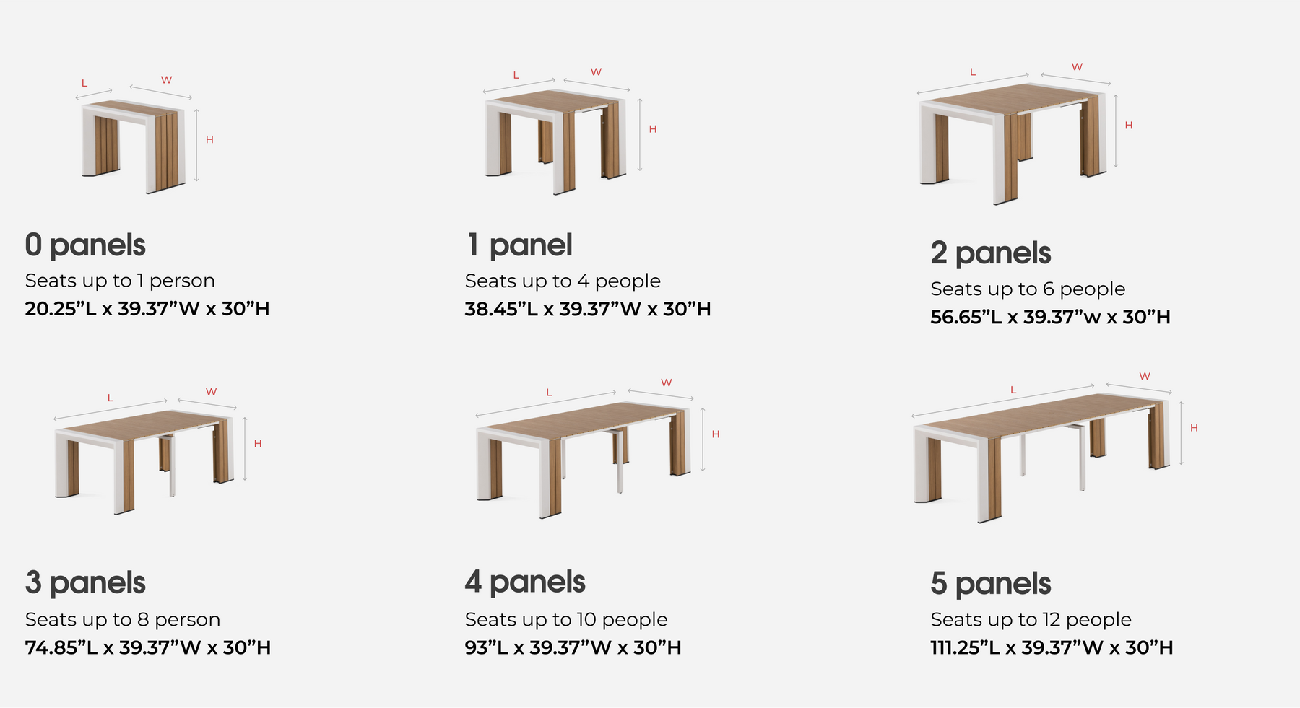
Task: Click "Seats up to 1 person" text
Action: pyautogui.click(x=120, y=281)
